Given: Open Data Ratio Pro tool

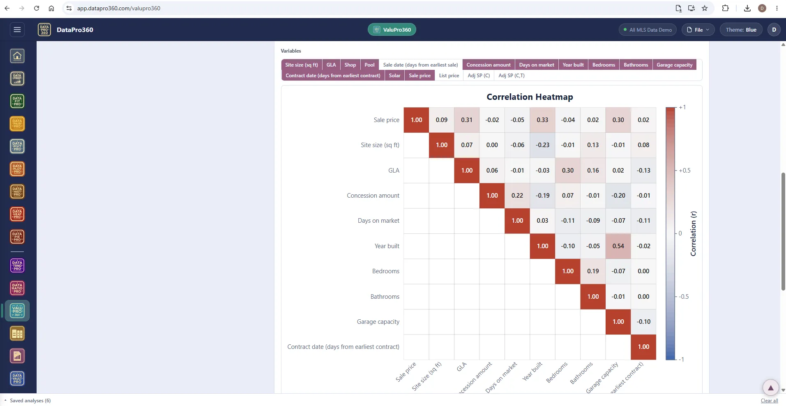Looking at the screenshot, I should (17, 288).
